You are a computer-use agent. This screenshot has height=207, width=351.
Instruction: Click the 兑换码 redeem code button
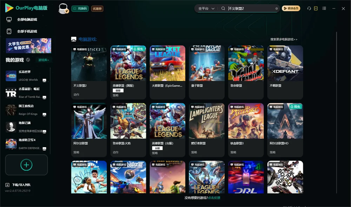(x=80, y=9)
